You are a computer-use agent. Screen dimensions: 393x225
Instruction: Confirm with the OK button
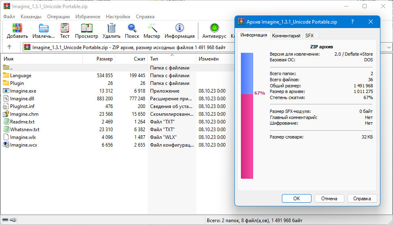pyautogui.click(x=296, y=198)
